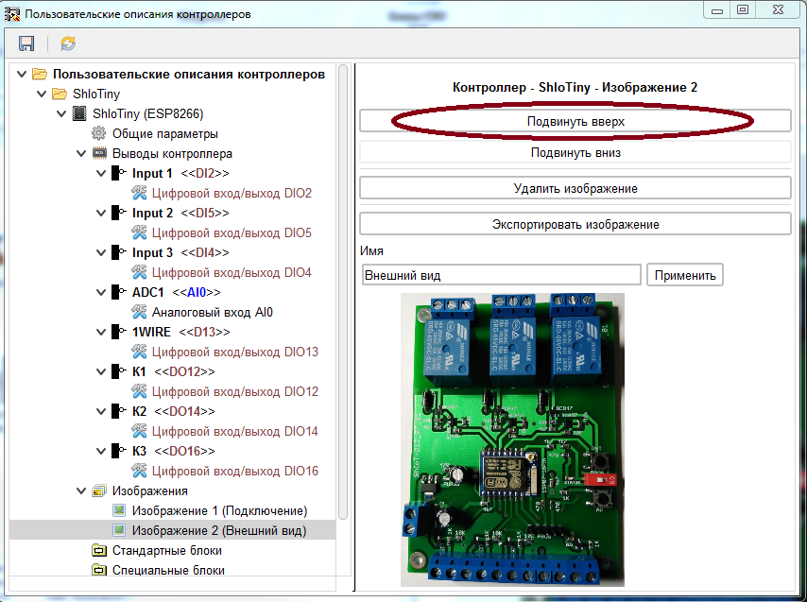Click the ShloTiny board photo preview

[512, 440]
